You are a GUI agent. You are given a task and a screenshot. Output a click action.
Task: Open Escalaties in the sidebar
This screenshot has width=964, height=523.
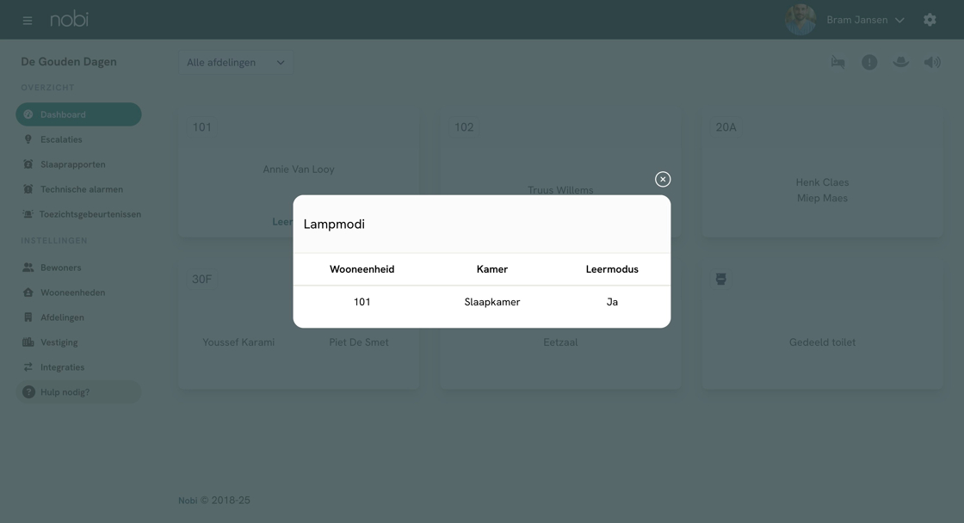(x=61, y=139)
